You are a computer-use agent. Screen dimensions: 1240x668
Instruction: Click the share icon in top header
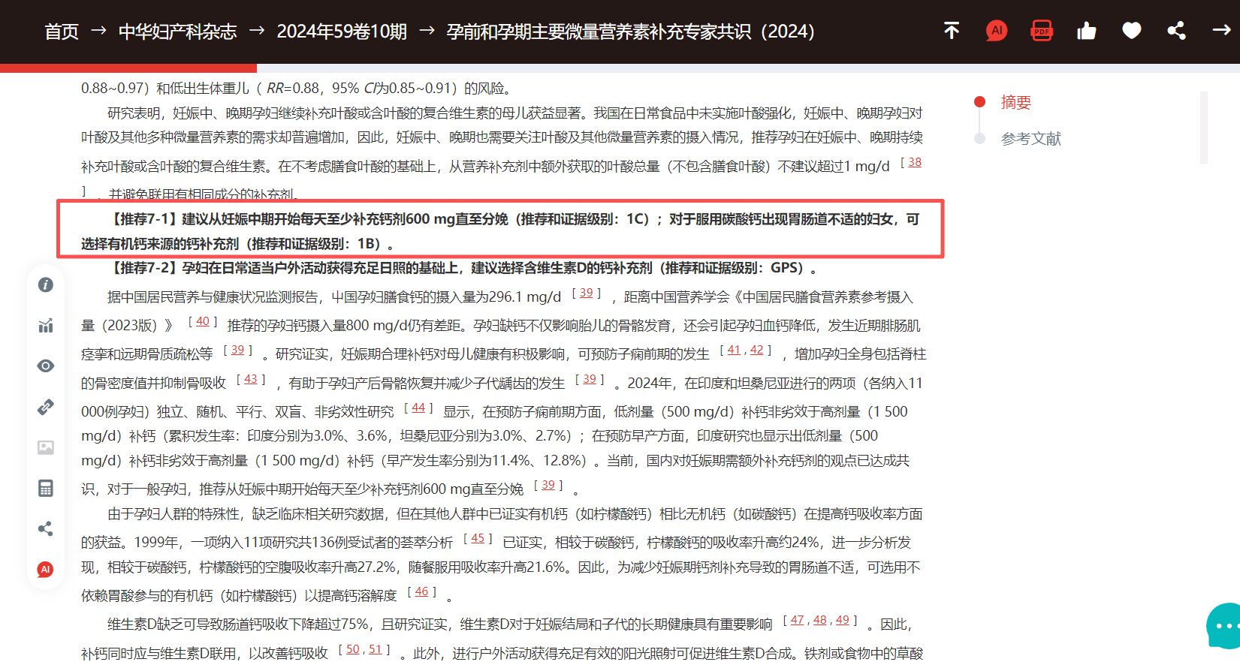click(1176, 31)
